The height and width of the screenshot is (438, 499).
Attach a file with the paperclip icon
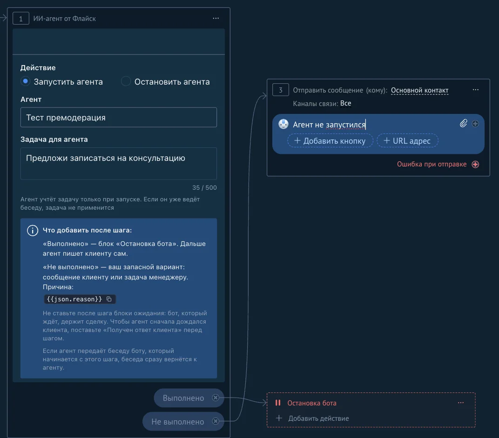(x=463, y=123)
